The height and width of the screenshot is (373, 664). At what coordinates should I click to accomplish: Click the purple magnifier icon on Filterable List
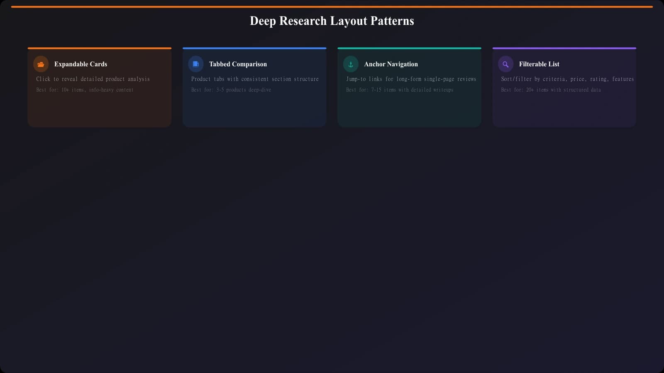pyautogui.click(x=505, y=64)
